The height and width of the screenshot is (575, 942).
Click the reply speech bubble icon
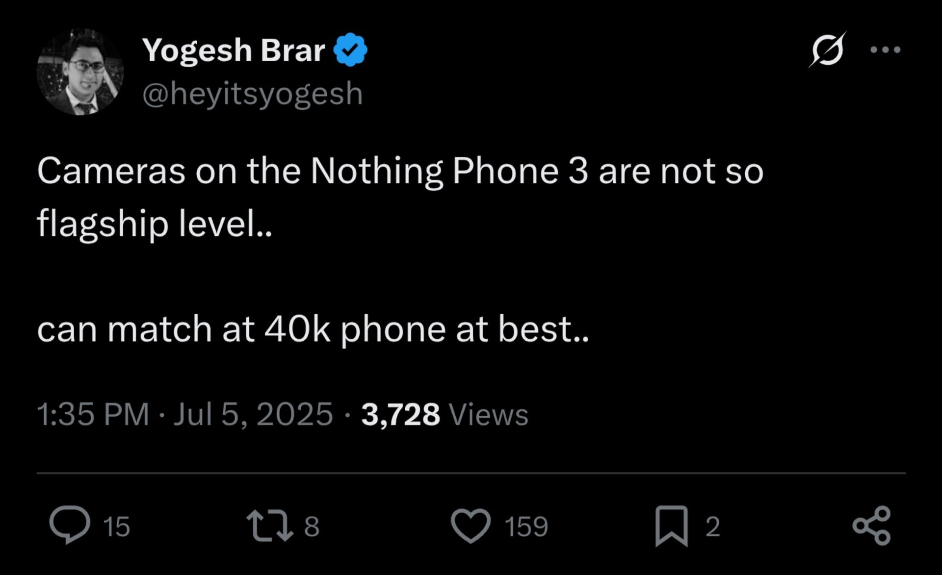(x=70, y=525)
